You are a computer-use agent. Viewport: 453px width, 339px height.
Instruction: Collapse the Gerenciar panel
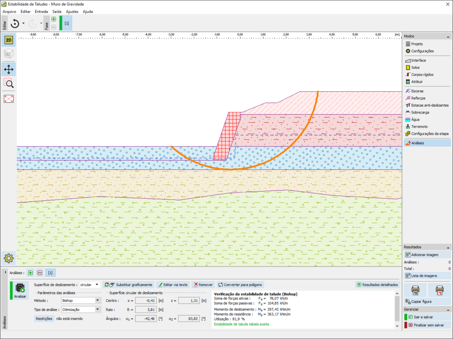tap(448, 310)
